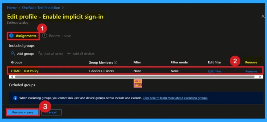267x122 pixels.
Task: Click the Included groups heading
Action: tap(22, 46)
